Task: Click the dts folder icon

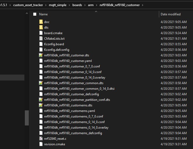Action: [x=41, y=28]
